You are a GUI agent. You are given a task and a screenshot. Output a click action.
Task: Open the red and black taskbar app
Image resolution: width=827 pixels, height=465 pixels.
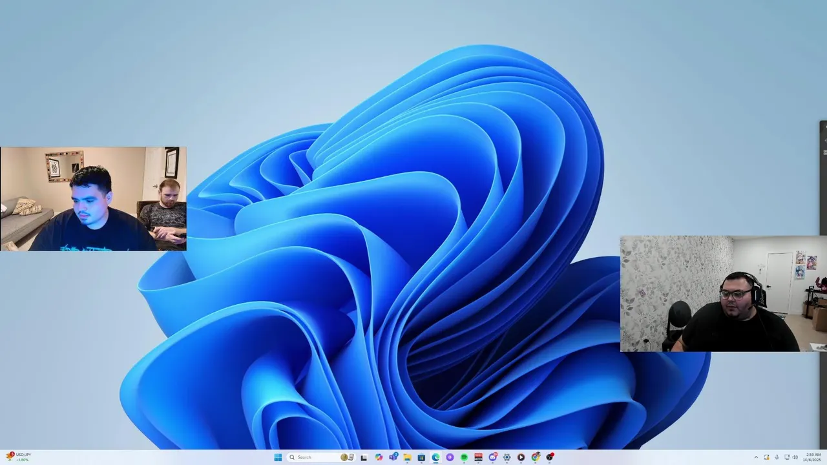(x=478, y=457)
